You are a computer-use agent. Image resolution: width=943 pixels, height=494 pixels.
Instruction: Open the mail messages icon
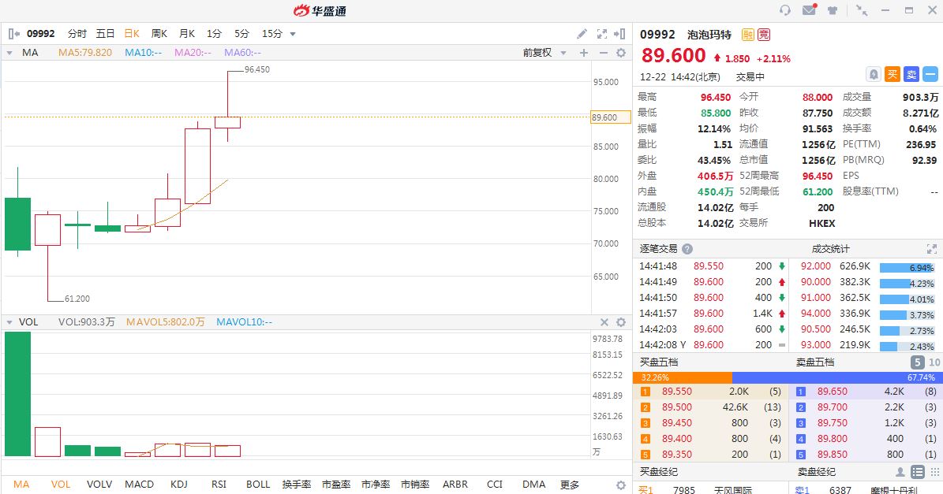809,10
